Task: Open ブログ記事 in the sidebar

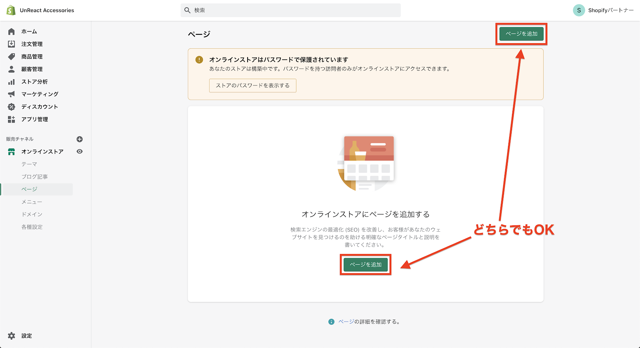Action: [34, 177]
